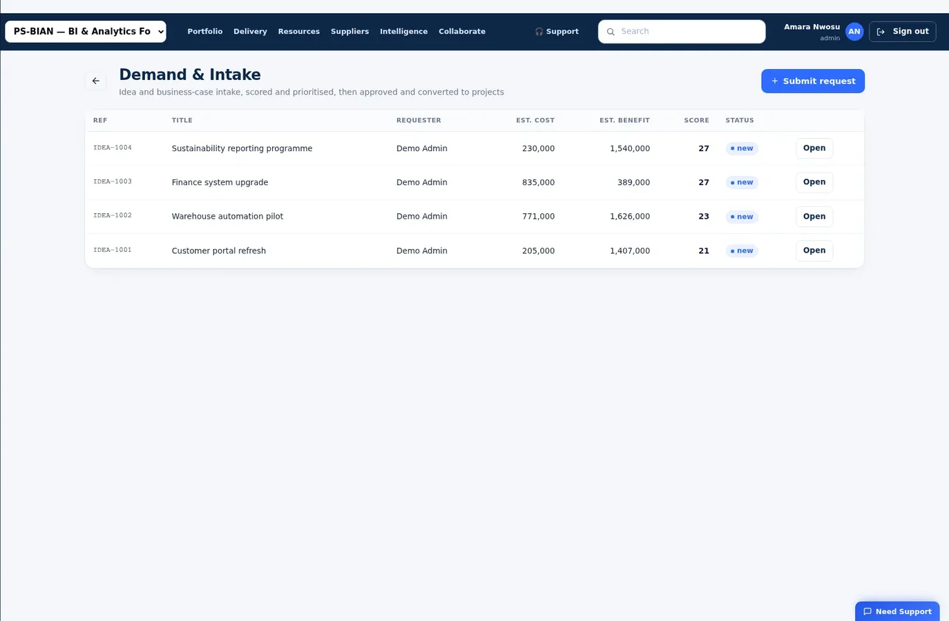Image resolution: width=949 pixels, height=621 pixels.
Task: Click the Sign out button
Action: tap(903, 32)
